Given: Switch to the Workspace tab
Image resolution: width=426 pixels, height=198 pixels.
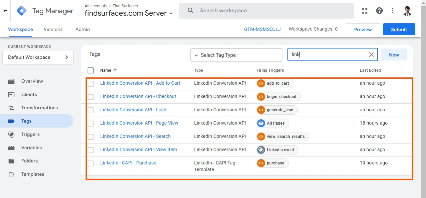Looking at the screenshot, I should click(x=20, y=29).
